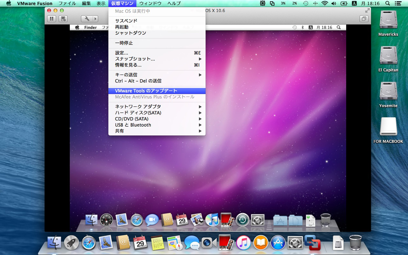
Task: Choose シャットダウン from the menu
Action: click(157, 33)
